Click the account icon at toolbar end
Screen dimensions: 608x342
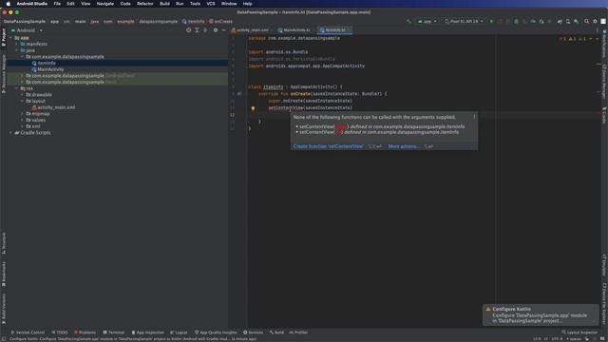[603, 21]
